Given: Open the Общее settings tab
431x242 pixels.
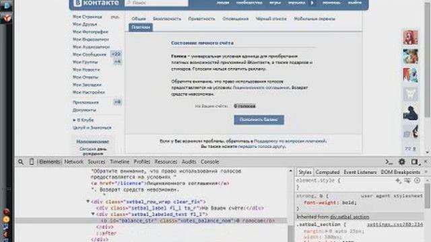Looking at the screenshot, I should pos(139,19).
